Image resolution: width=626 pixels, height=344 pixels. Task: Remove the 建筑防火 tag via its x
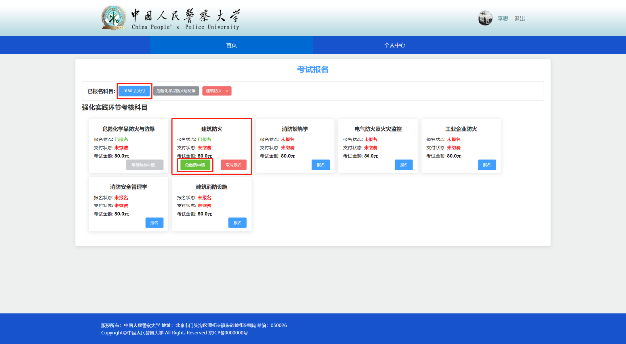(227, 91)
